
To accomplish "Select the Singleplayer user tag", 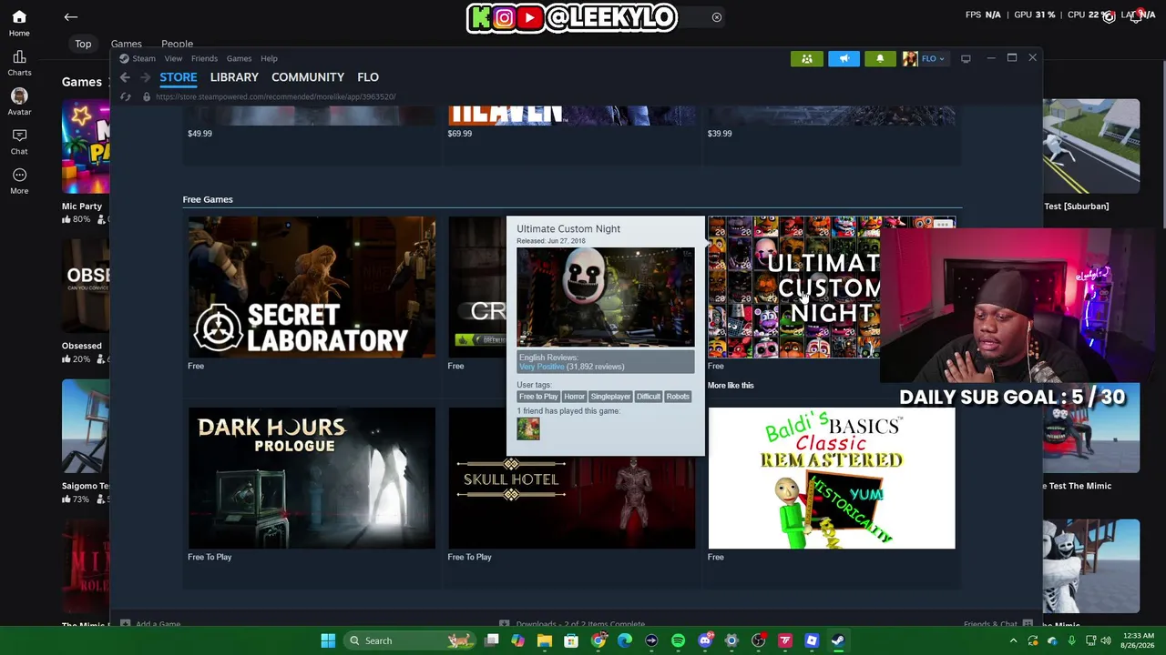I will (610, 397).
